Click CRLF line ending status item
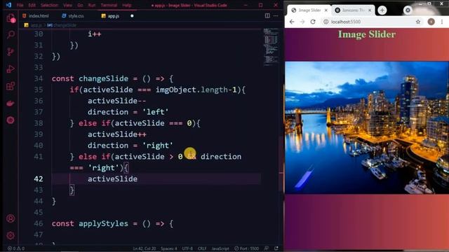 [x=202, y=248]
